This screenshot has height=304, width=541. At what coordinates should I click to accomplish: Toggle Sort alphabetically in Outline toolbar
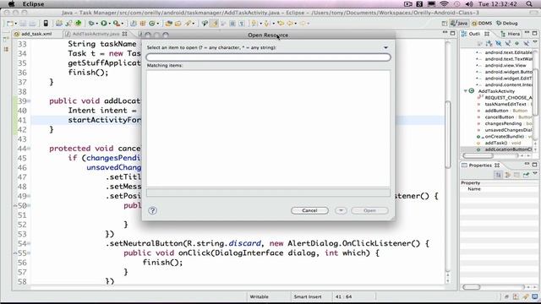coord(489,43)
